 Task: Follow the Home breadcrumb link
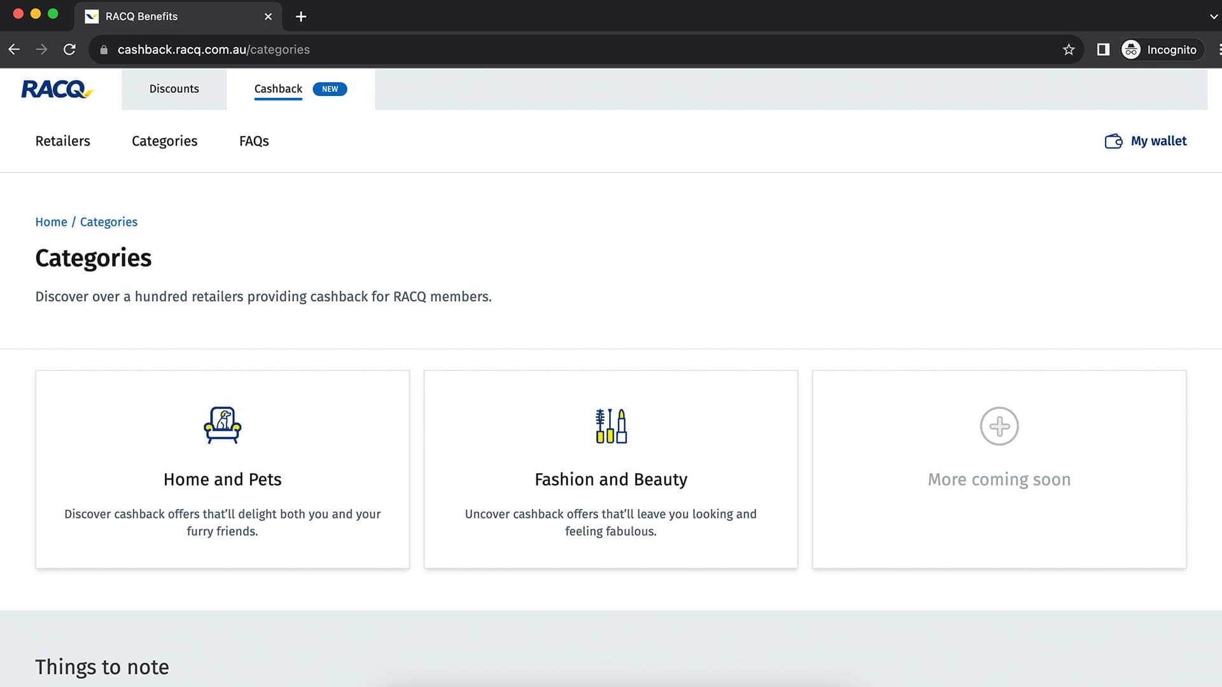pyautogui.click(x=51, y=222)
